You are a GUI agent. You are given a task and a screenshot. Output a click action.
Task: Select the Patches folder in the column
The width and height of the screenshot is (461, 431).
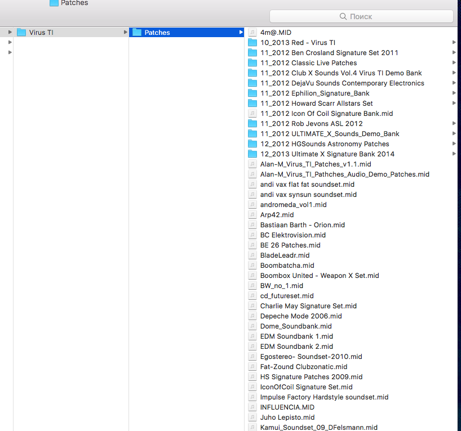point(187,32)
